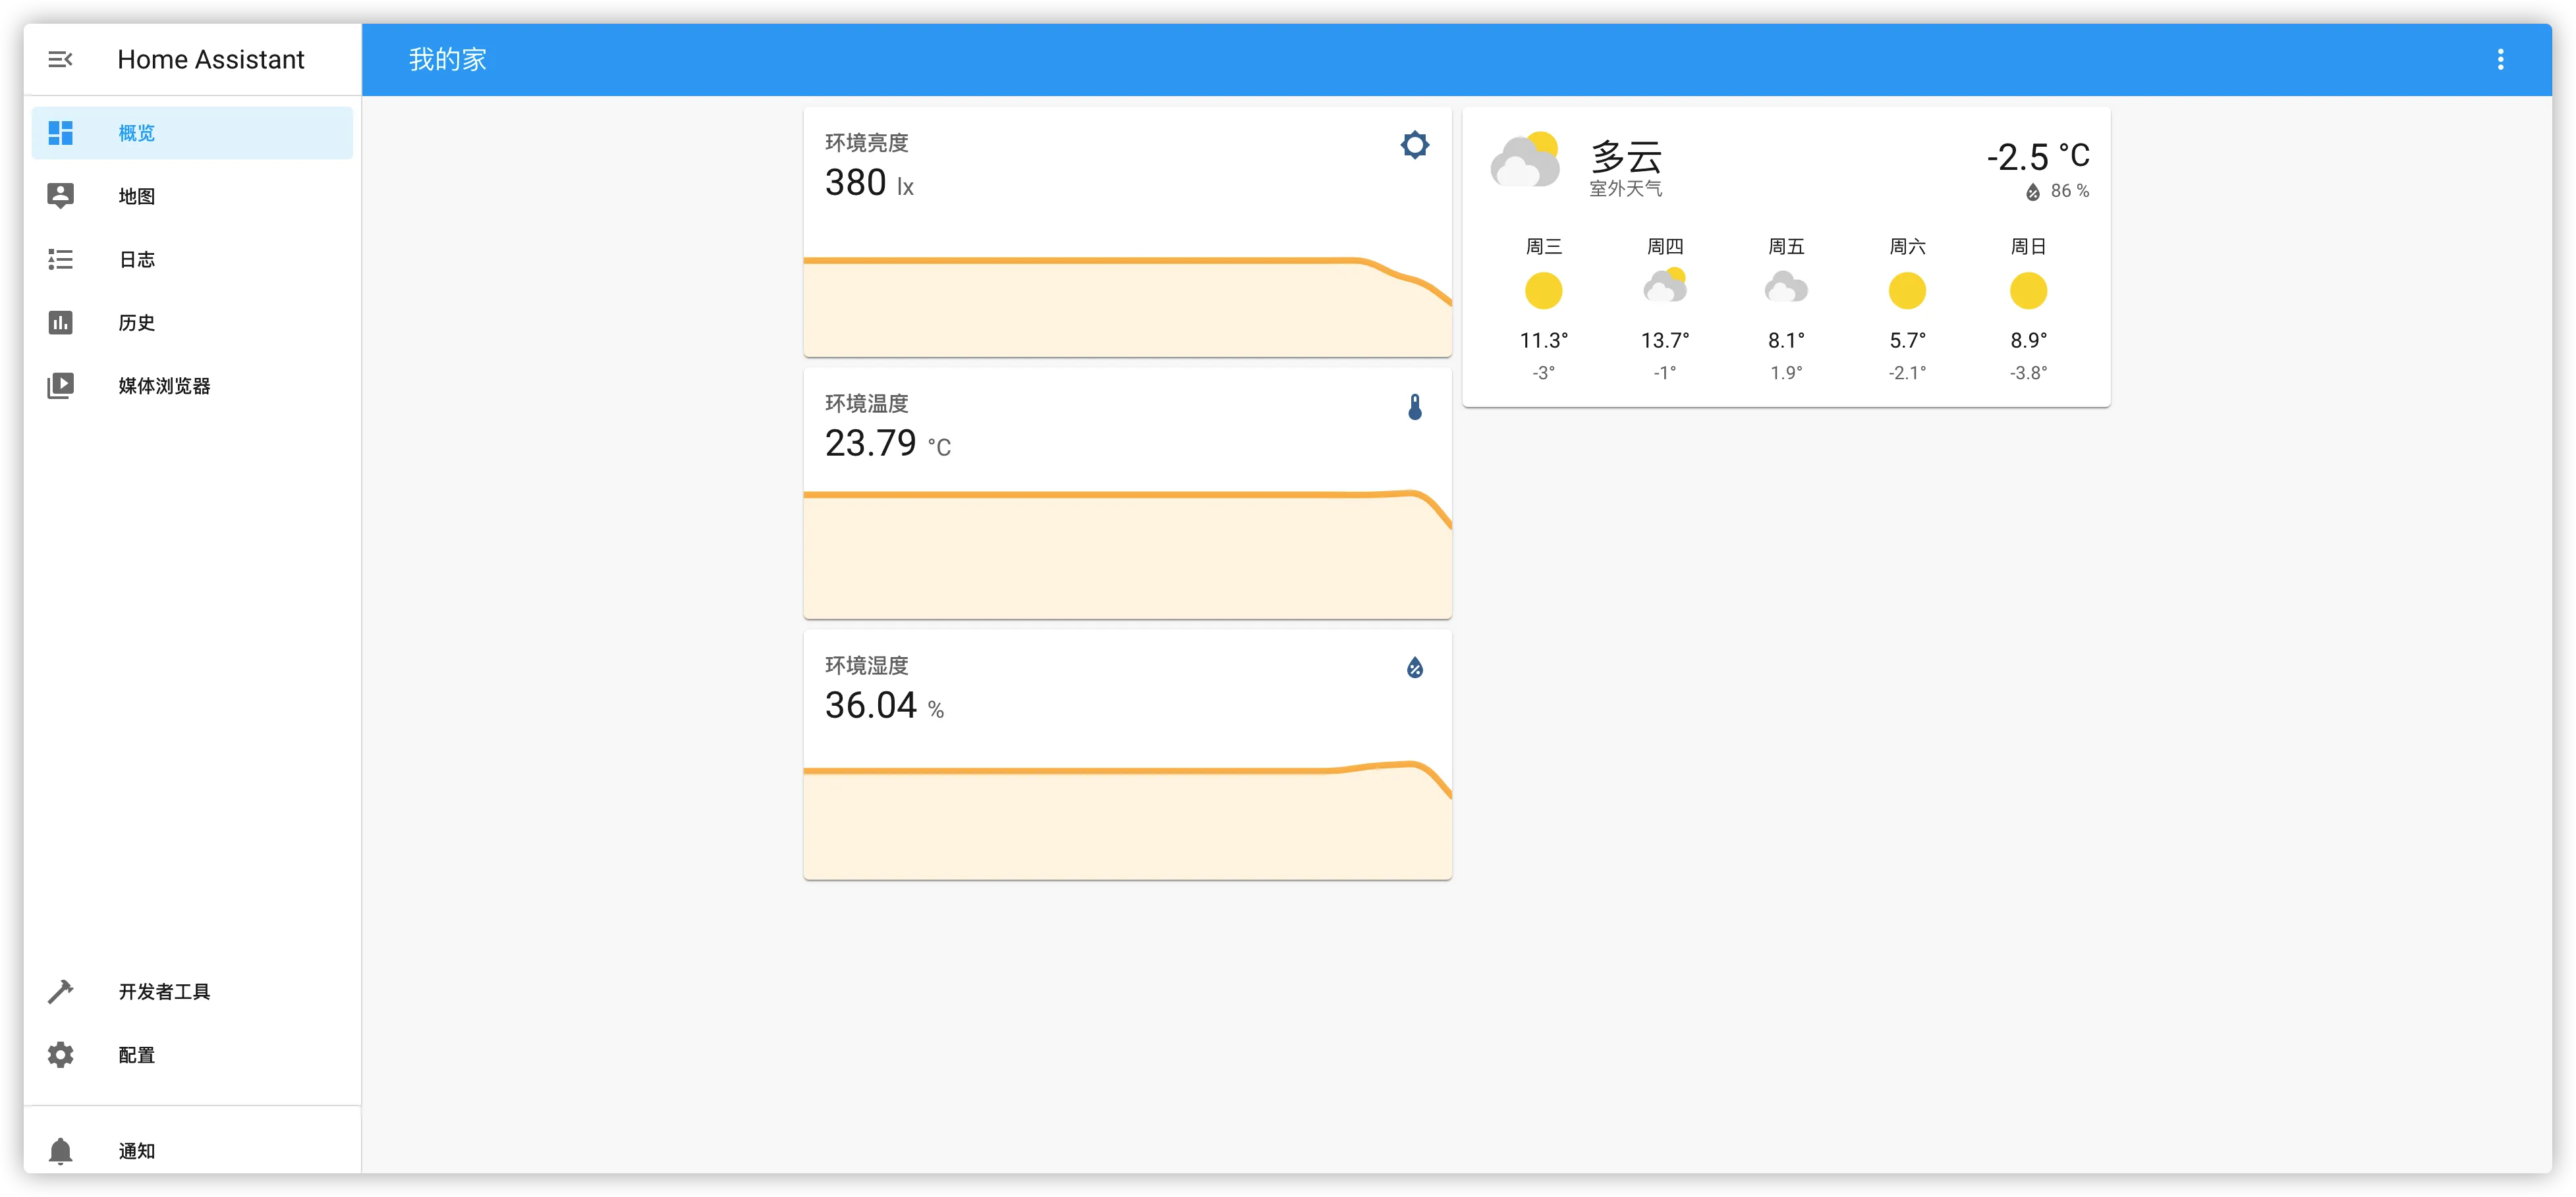Click the 概览 dashboard icon
2576x1197 pixels.
coord(61,133)
